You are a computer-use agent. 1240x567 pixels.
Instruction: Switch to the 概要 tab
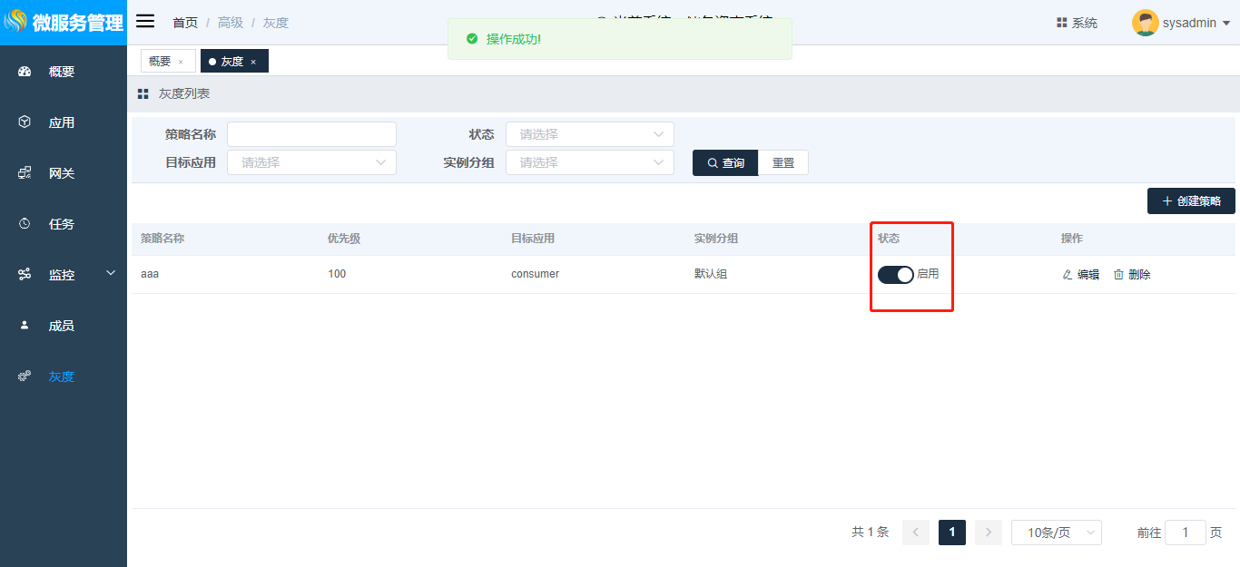click(x=160, y=62)
